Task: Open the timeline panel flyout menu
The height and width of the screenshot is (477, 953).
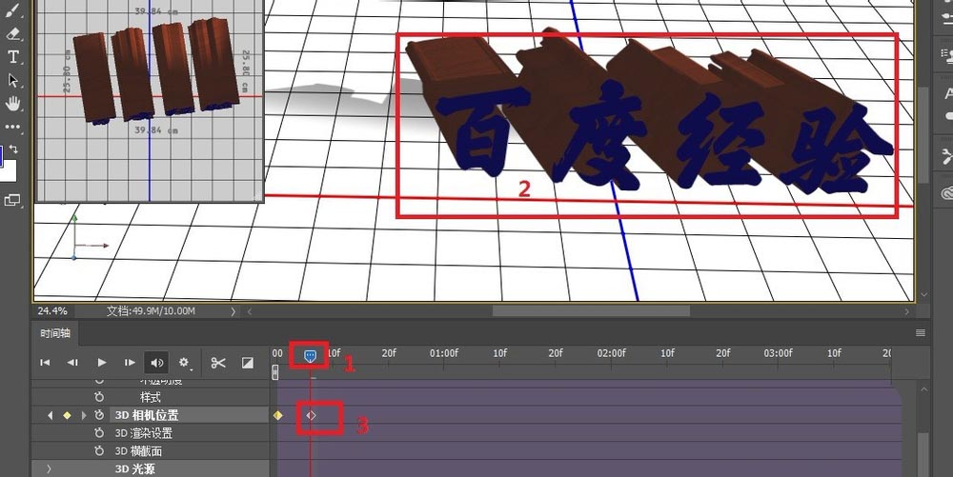Action: click(x=921, y=332)
